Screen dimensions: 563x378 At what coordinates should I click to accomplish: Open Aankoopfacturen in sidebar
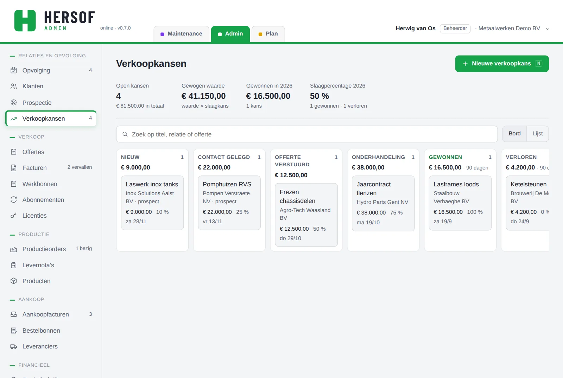[x=51, y=314]
